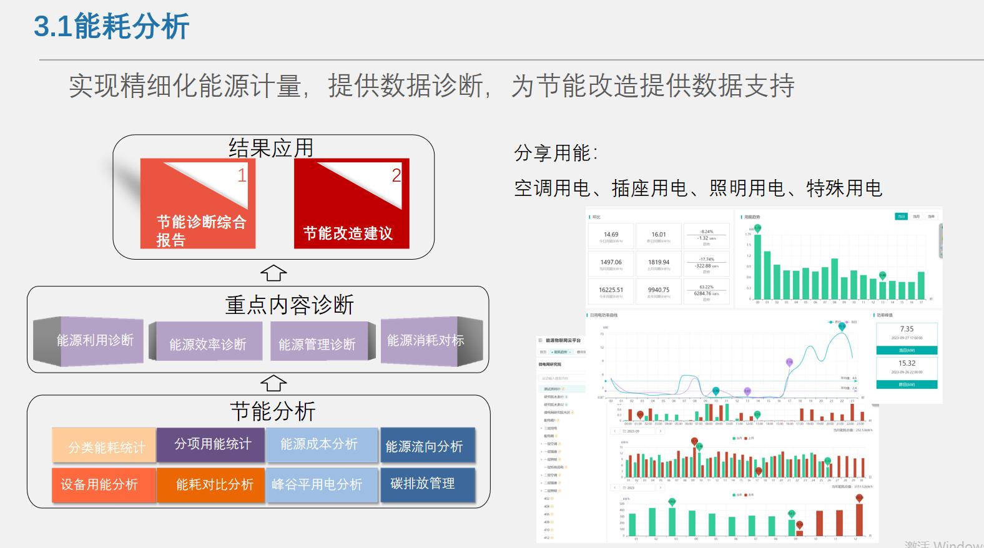Go to the previous year beside the 2023 picker
The height and width of the screenshot is (548, 984).
point(614,487)
